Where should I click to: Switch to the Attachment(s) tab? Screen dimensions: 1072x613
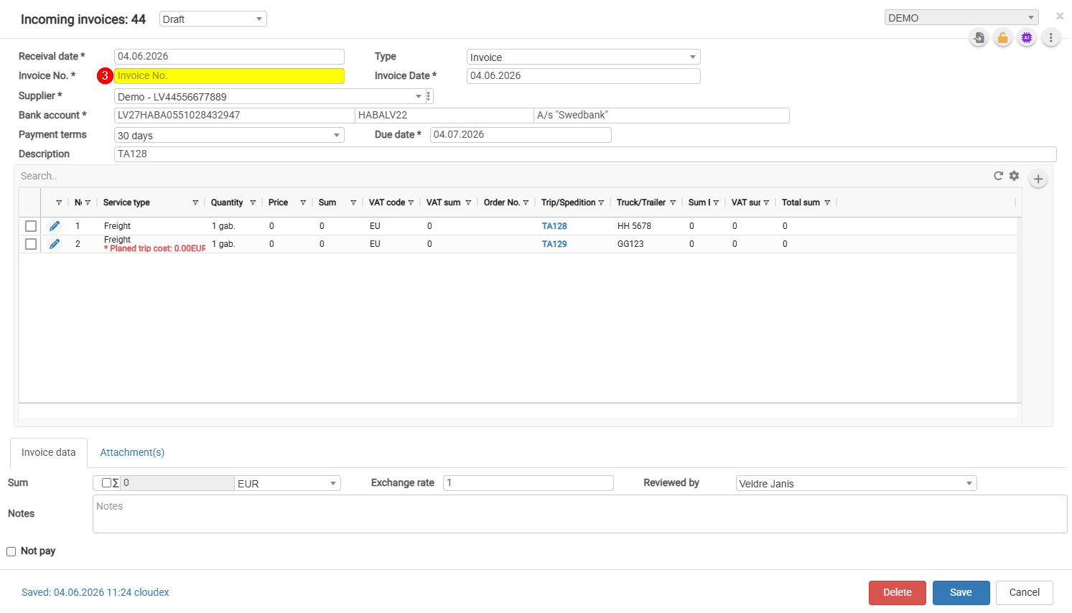click(132, 452)
